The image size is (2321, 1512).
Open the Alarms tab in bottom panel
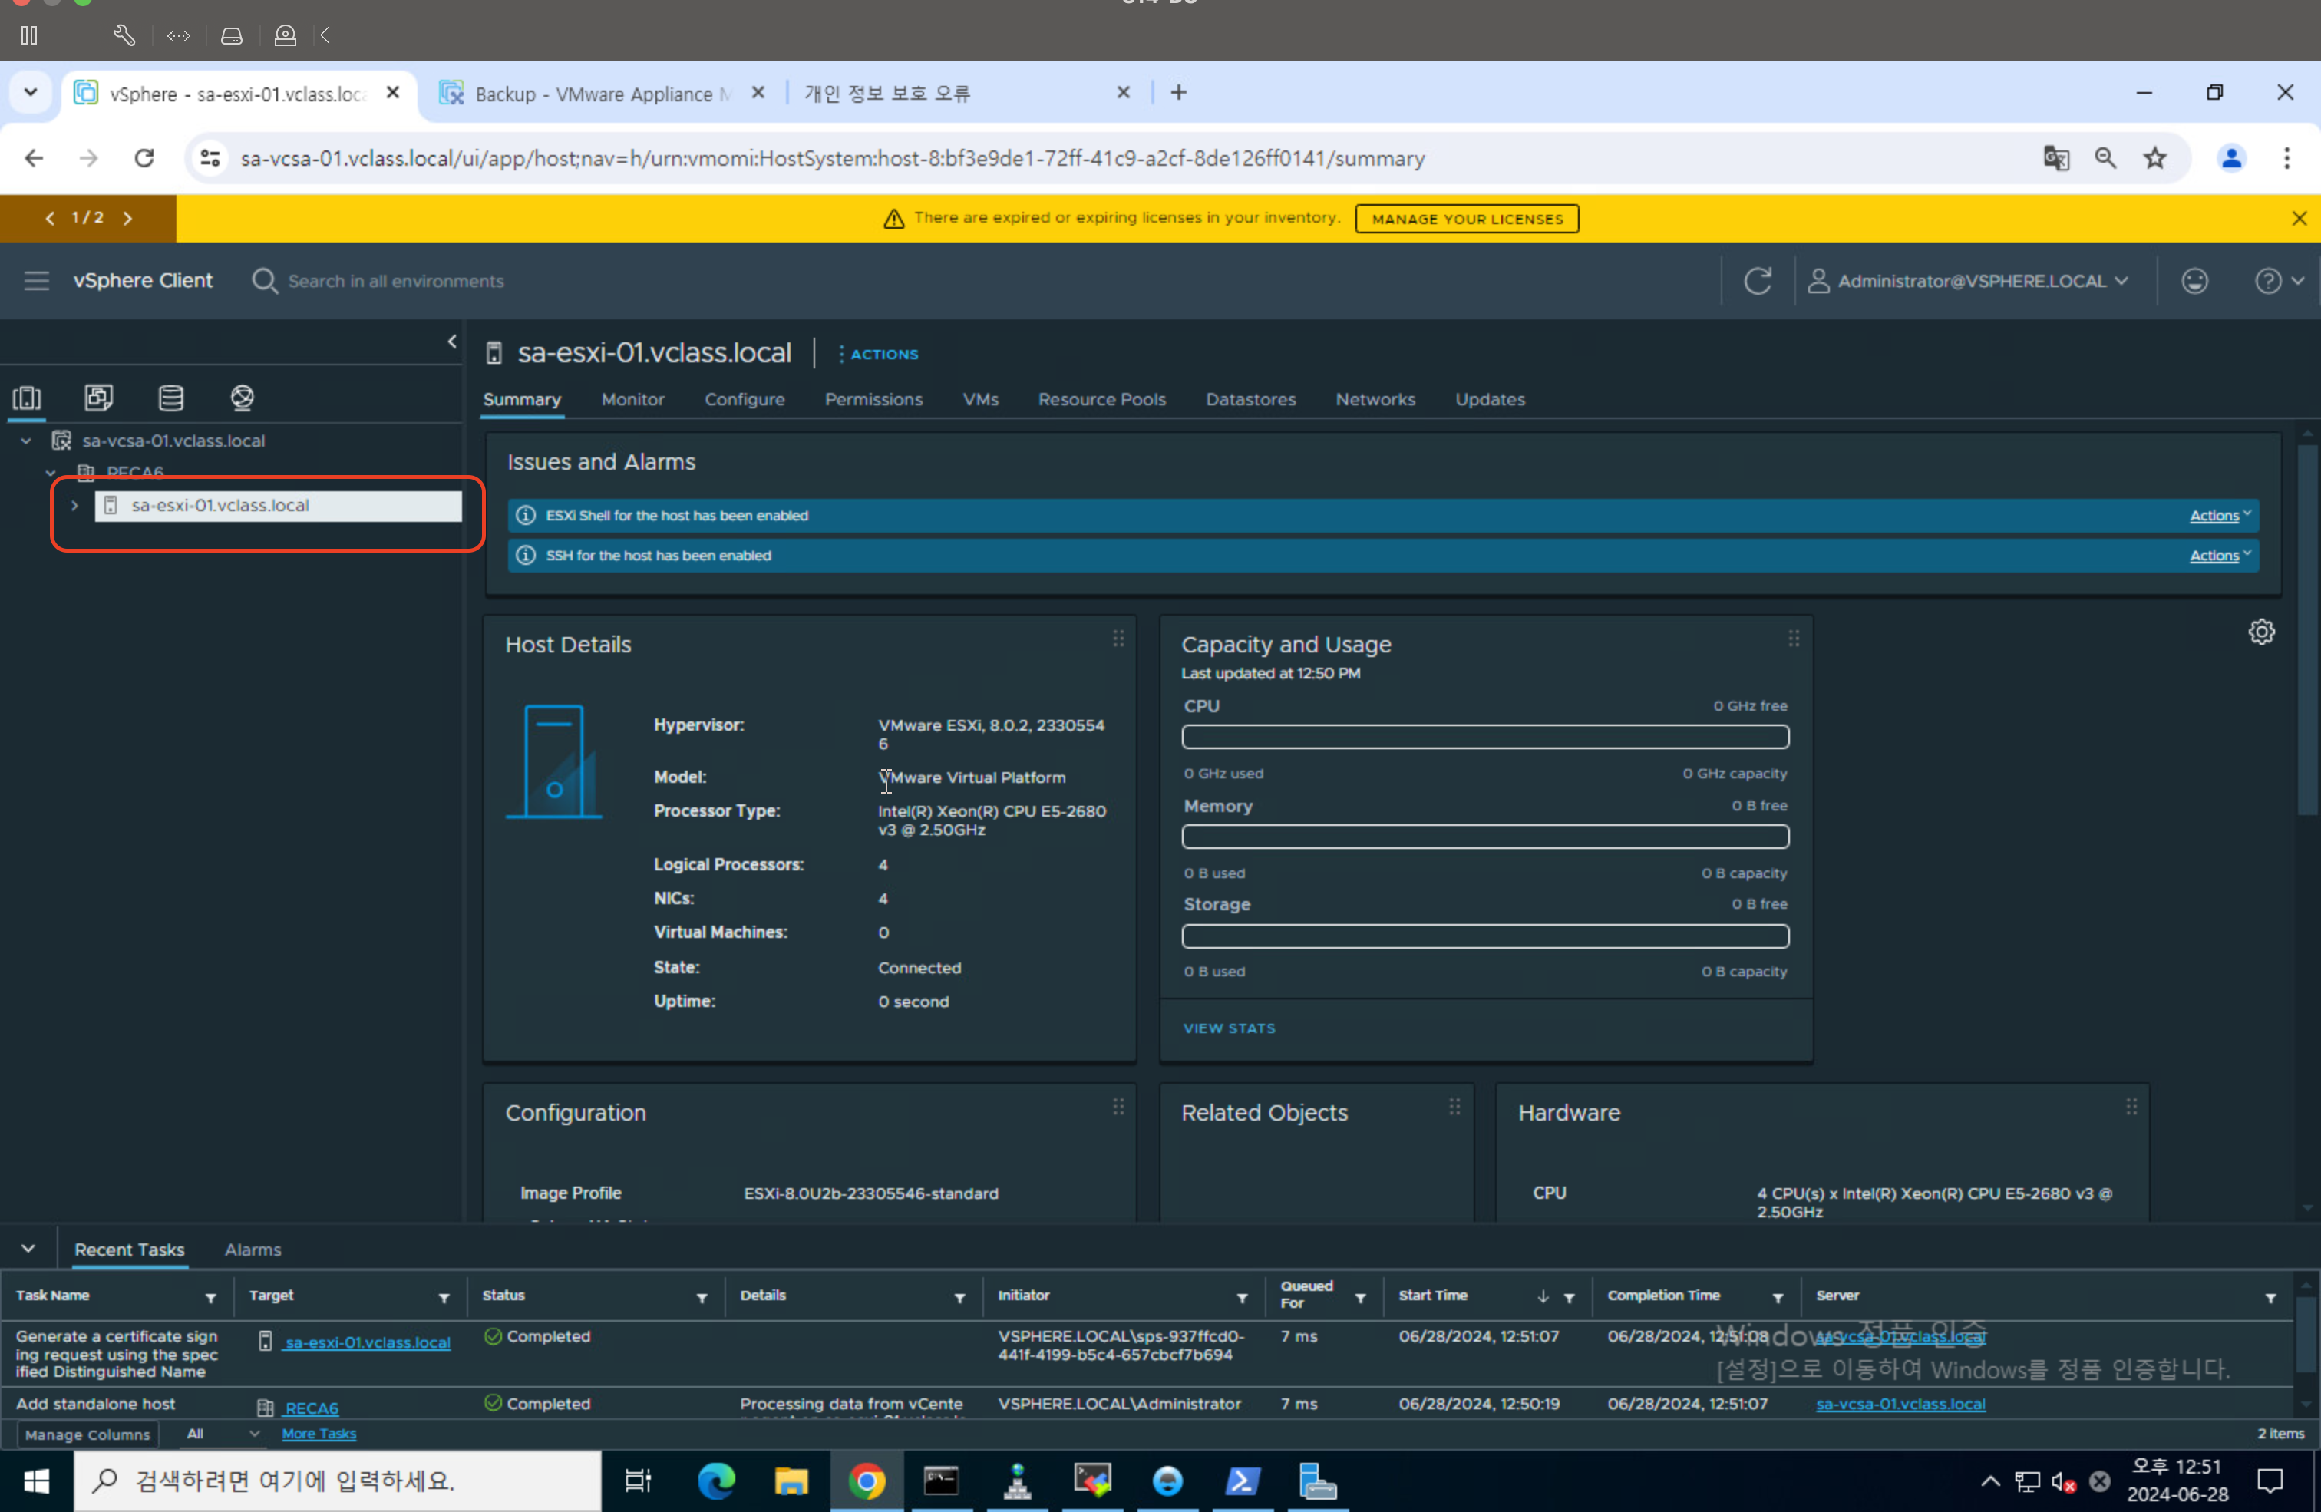pyautogui.click(x=253, y=1250)
